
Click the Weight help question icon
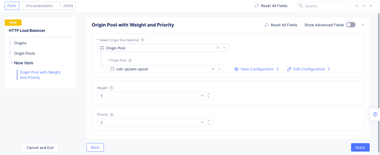click(111, 88)
